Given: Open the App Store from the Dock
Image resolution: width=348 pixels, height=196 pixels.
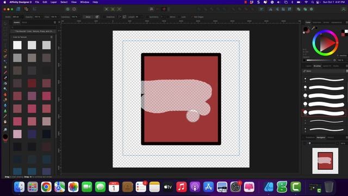Looking at the screenshot, I should [x=208, y=187].
